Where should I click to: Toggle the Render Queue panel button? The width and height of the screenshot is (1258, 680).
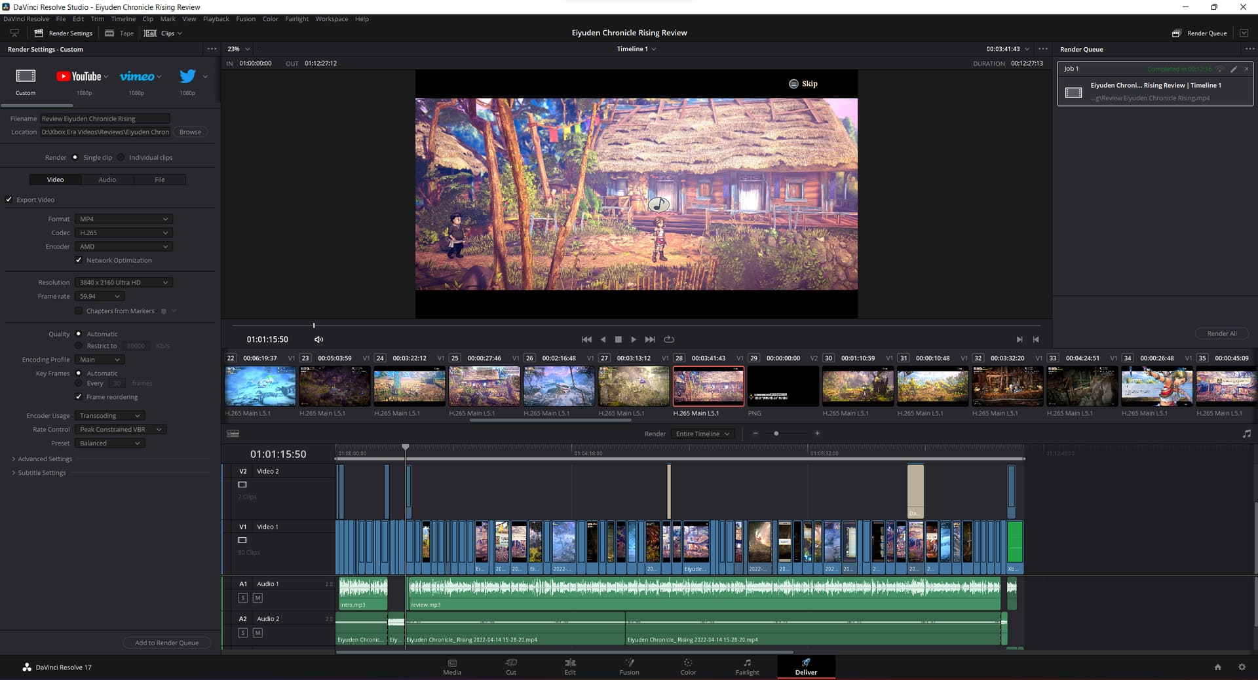(1200, 33)
